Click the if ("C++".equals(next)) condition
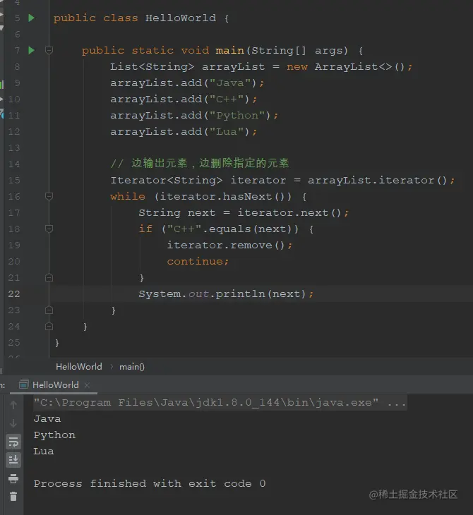Viewport: 473px width, 515px height. pos(226,229)
